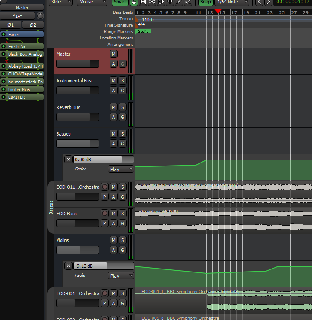Solo the Reverb Bus track
This screenshot has height=320, width=312.
(x=122, y=107)
